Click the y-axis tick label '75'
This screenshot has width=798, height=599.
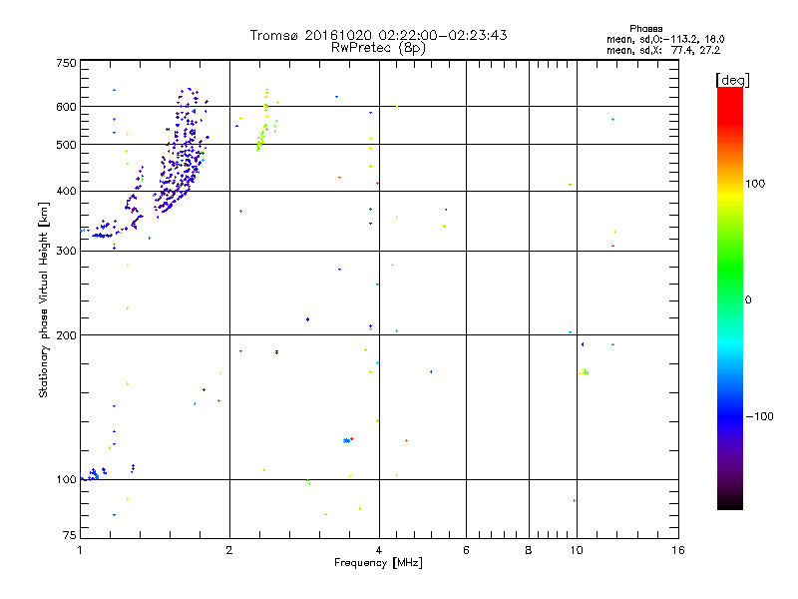pyautogui.click(x=70, y=535)
